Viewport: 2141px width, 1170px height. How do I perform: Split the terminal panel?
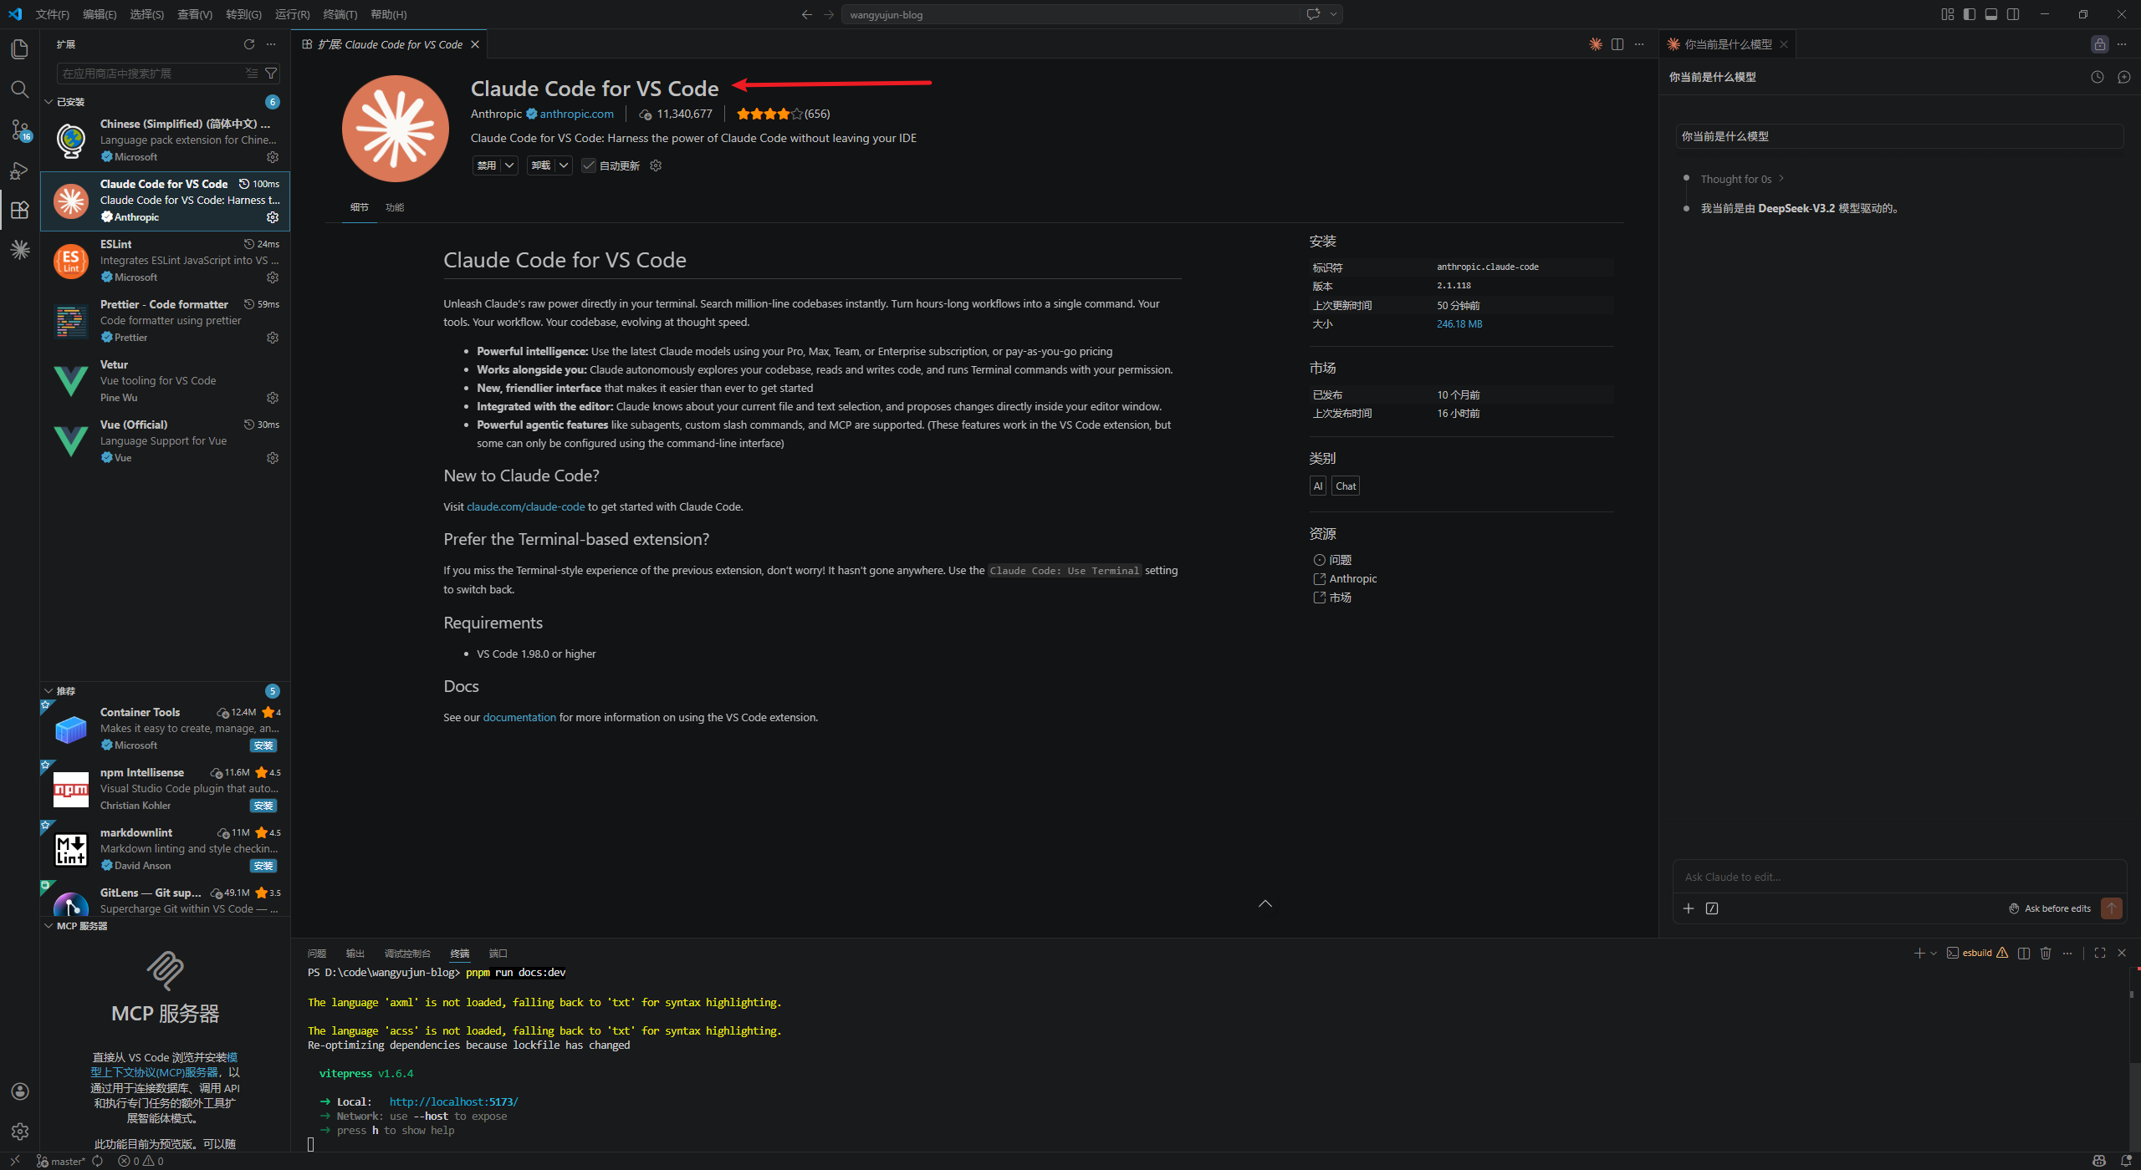coord(2024,953)
